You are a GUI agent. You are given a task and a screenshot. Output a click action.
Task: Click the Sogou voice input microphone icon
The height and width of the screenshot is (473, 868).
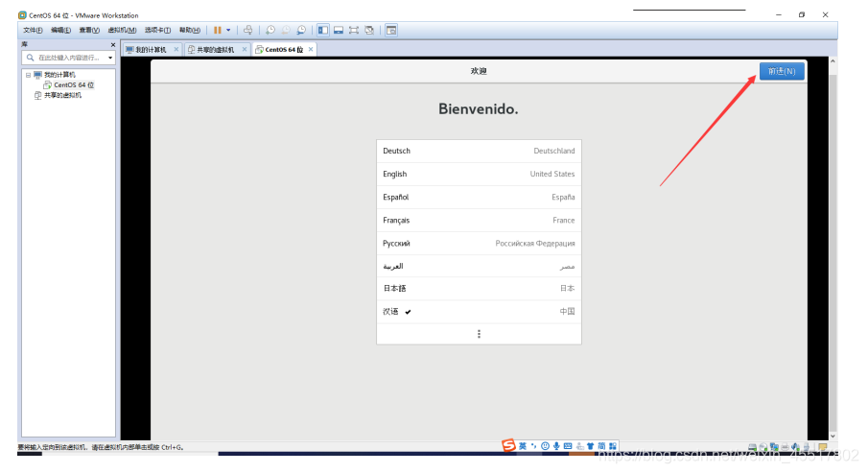click(x=556, y=446)
